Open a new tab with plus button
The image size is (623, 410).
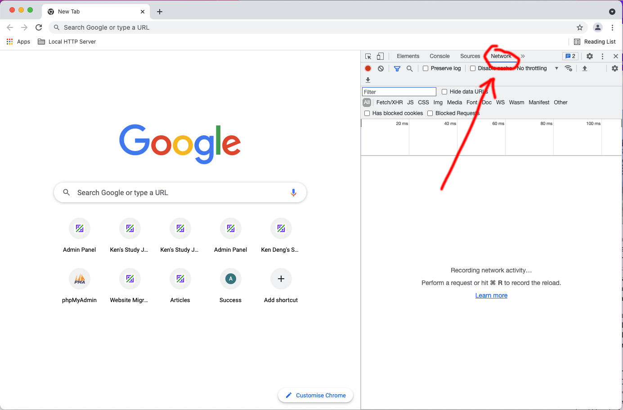pos(160,12)
